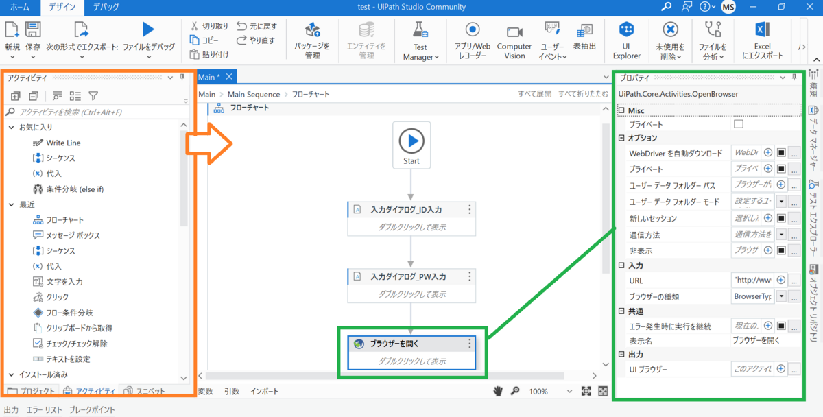Open the エラー リスト panel
The image size is (823, 417).
tap(44, 409)
